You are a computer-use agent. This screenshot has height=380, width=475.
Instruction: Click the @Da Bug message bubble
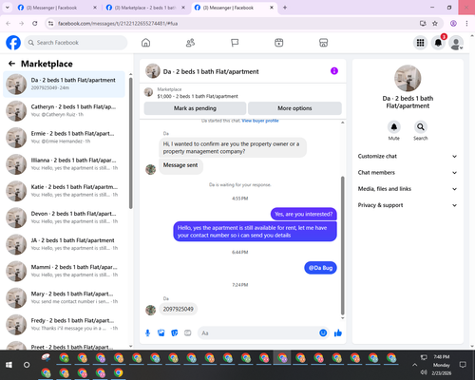(x=320, y=268)
